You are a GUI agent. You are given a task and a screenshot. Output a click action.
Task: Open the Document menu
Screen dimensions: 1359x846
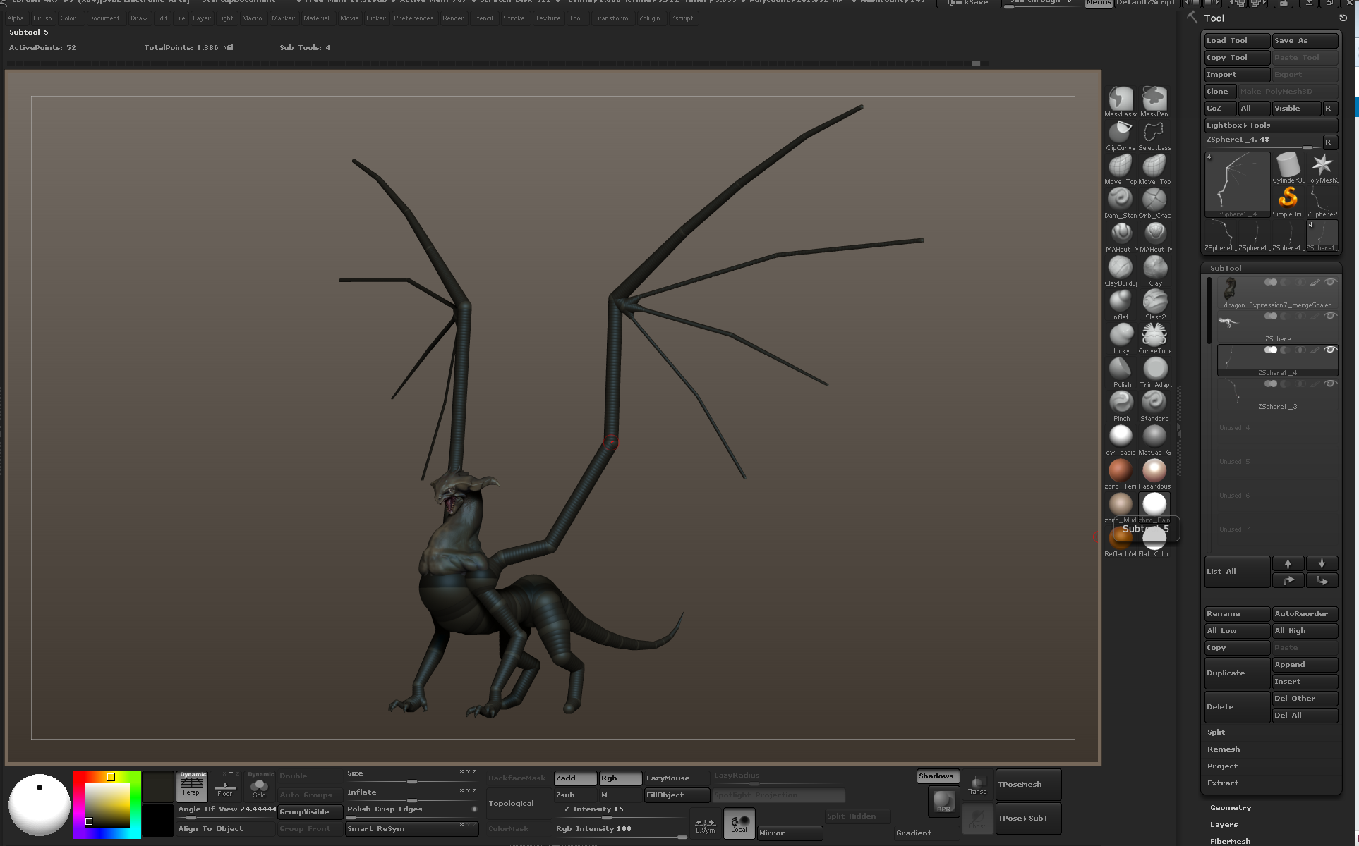(104, 18)
